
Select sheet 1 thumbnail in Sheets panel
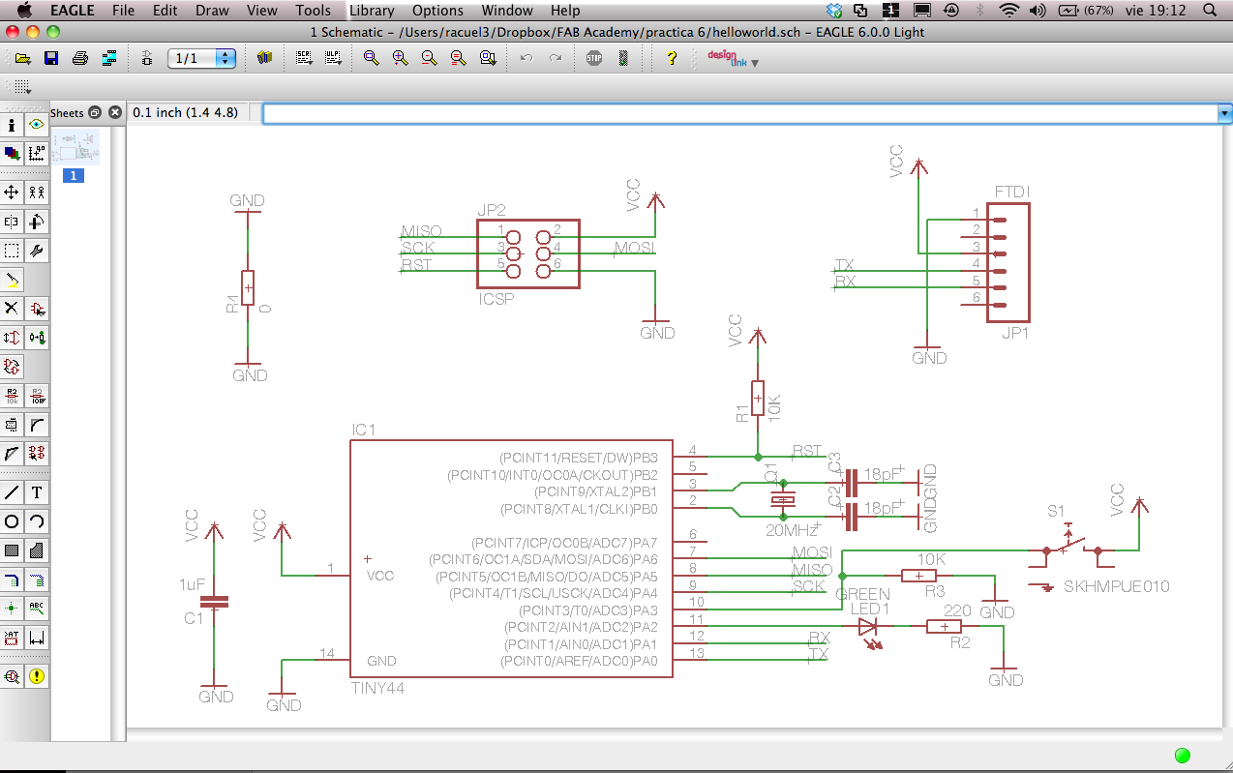(x=75, y=149)
